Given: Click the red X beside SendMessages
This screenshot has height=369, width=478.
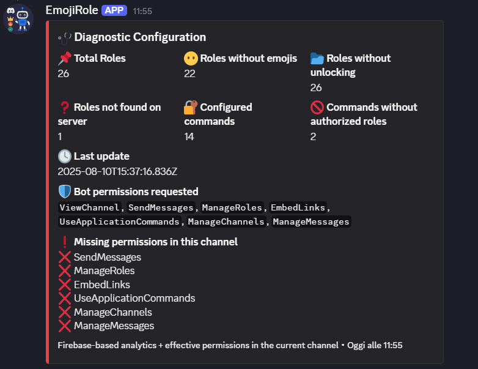Looking at the screenshot, I should (x=65, y=257).
